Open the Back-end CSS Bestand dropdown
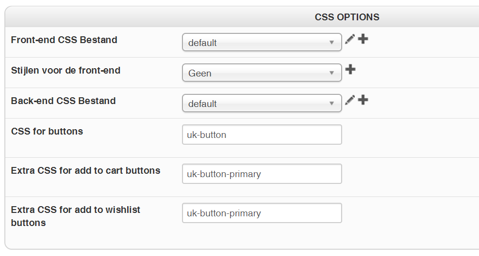The image size is (479, 256). click(262, 104)
